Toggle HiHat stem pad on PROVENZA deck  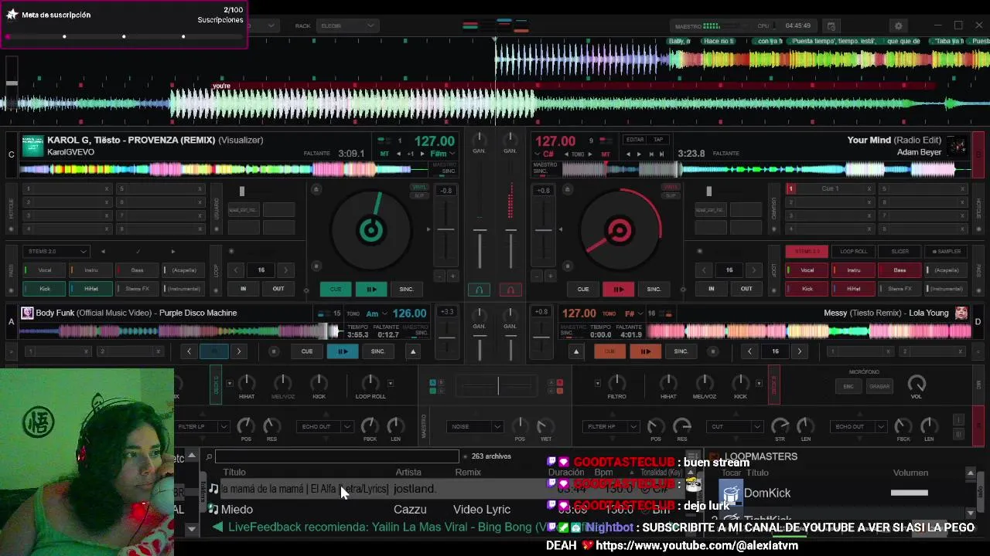pyautogui.click(x=91, y=289)
